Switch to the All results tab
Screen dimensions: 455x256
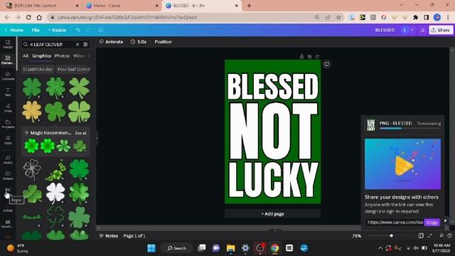26,55
